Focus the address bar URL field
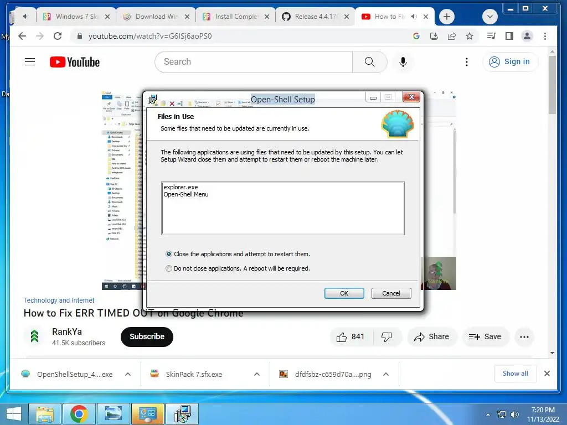This screenshot has height=425, width=567. click(x=150, y=36)
